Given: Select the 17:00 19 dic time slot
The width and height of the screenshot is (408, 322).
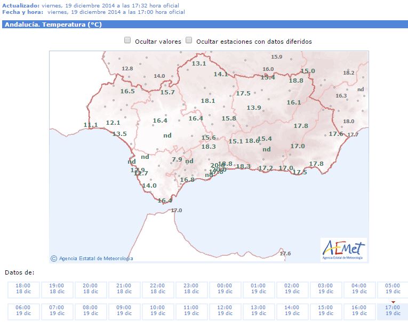Looking at the screenshot, I should [x=393, y=311].
